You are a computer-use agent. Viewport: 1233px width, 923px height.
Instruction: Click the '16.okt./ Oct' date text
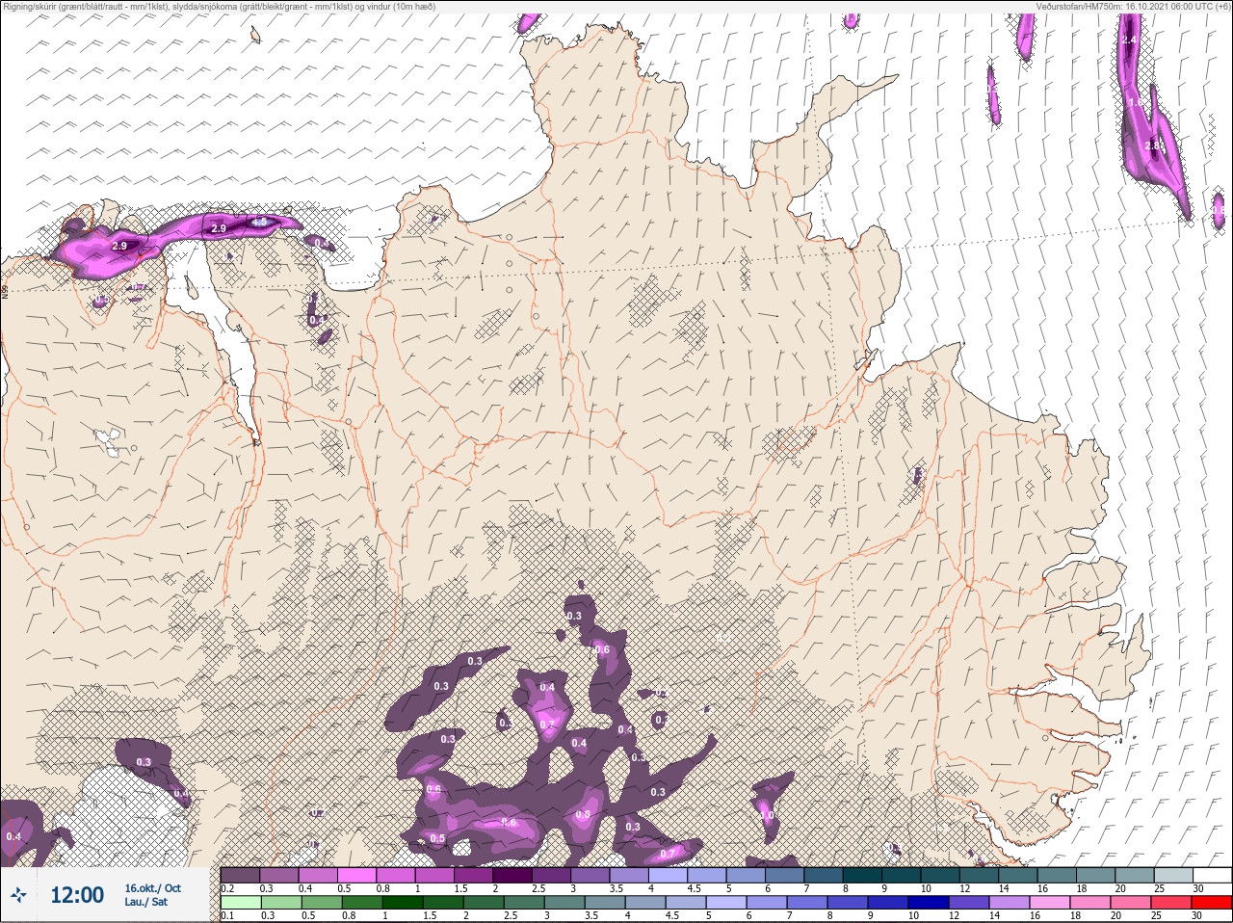pyautogui.click(x=152, y=888)
